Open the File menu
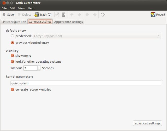Screen dimensions: 167x131 pyautogui.click(x=4, y=8)
